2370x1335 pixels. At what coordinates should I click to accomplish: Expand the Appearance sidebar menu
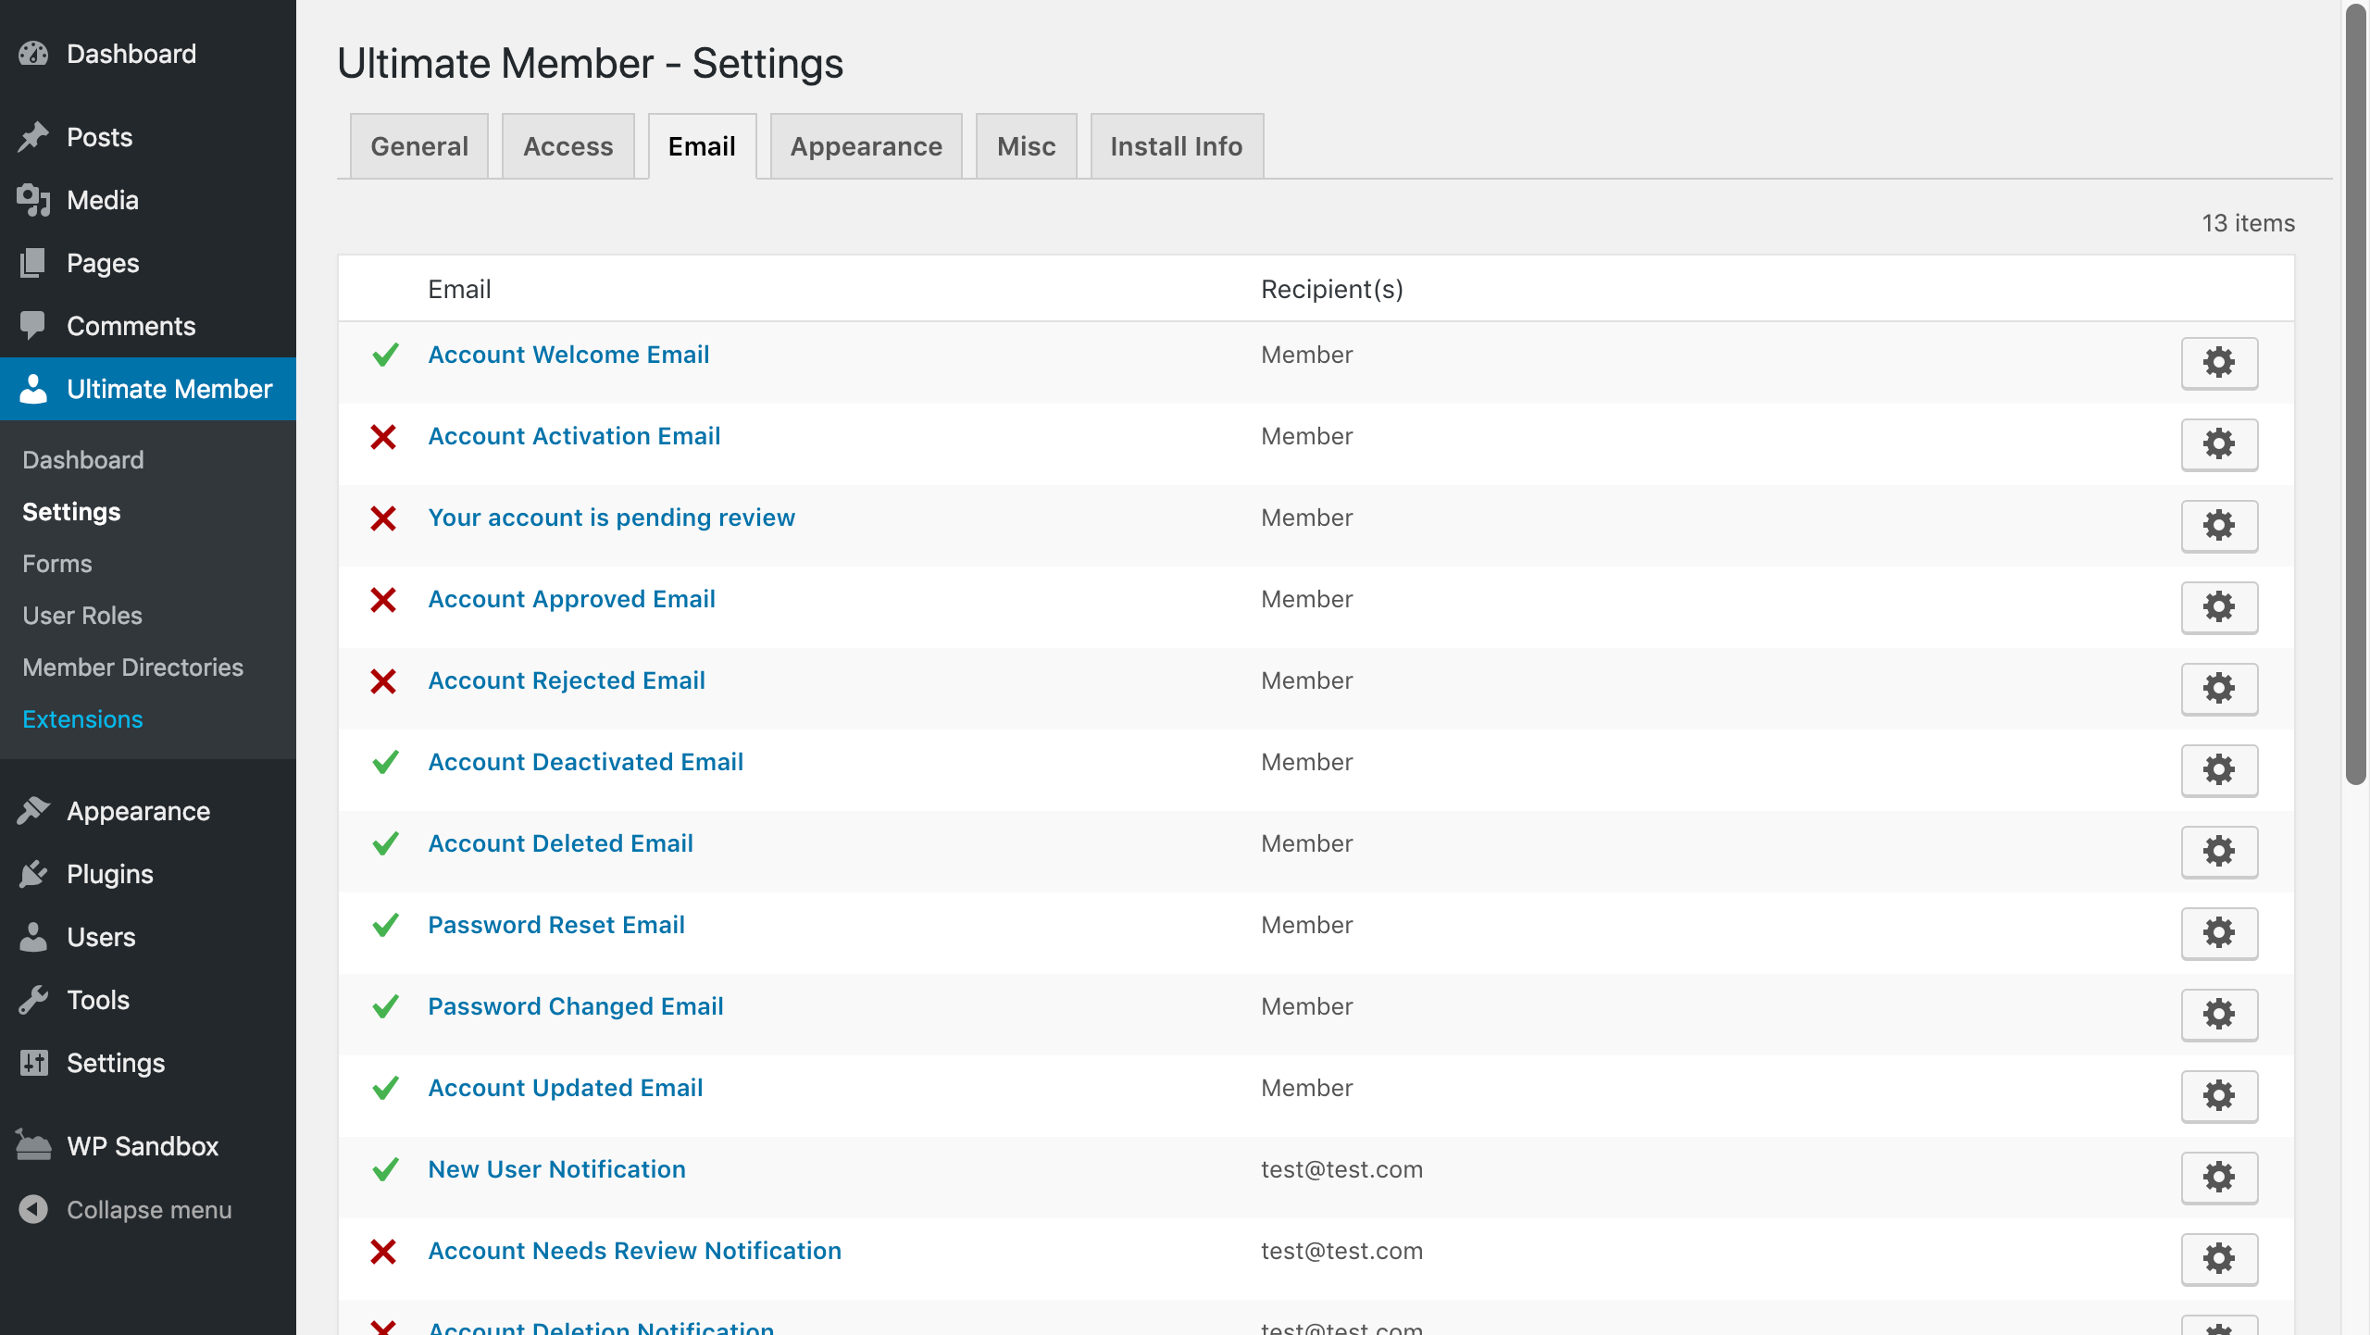[x=138, y=811]
